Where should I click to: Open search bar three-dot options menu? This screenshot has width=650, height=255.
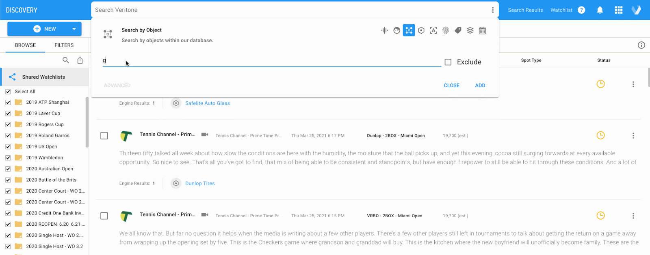click(493, 10)
